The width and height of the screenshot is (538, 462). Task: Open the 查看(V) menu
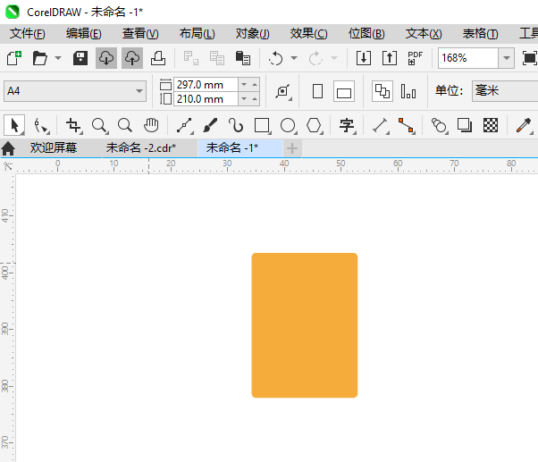(140, 34)
